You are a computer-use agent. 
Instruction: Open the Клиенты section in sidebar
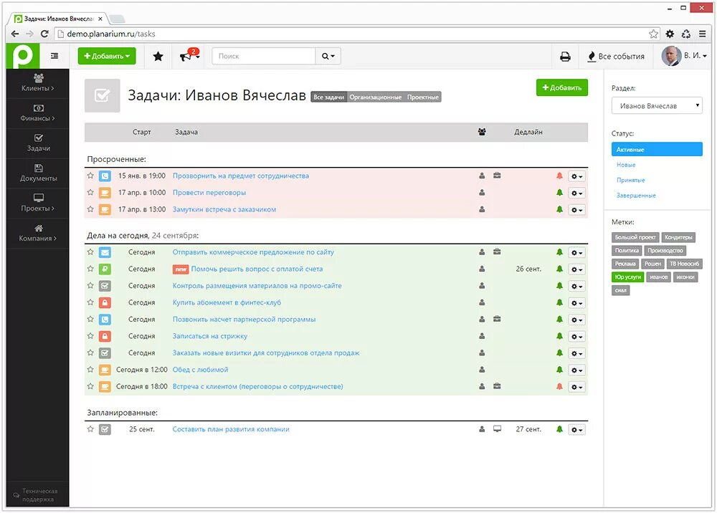coord(38,82)
